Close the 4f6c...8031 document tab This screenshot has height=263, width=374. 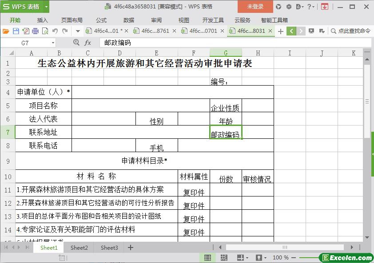270,31
